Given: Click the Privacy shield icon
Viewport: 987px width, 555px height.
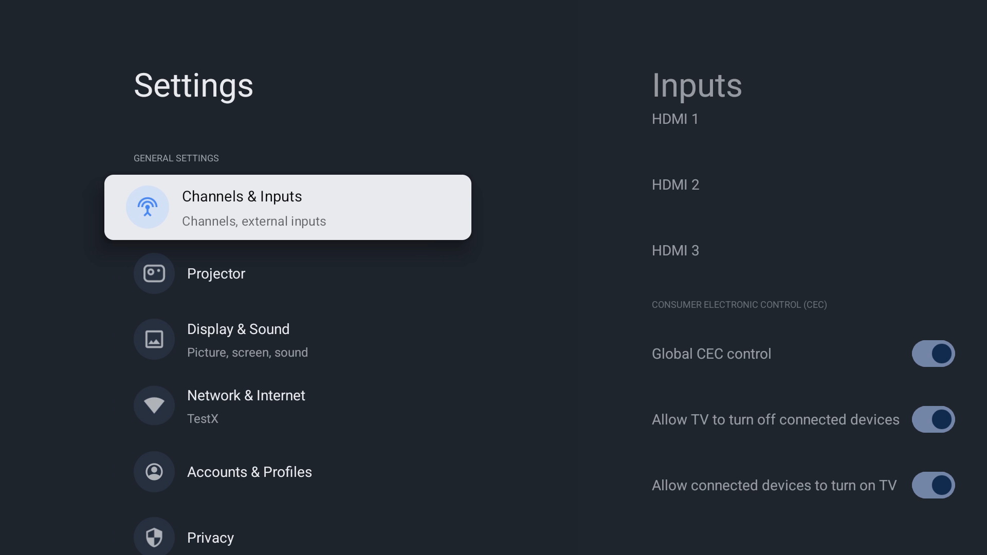Looking at the screenshot, I should tap(154, 537).
